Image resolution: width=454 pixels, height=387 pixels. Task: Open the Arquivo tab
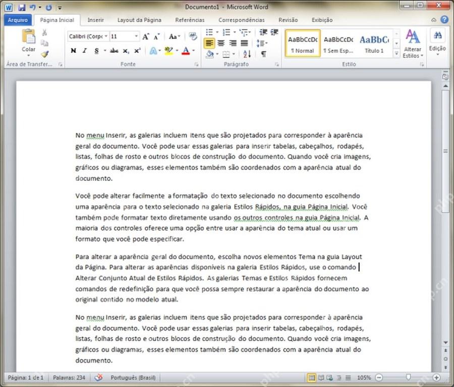tap(18, 20)
